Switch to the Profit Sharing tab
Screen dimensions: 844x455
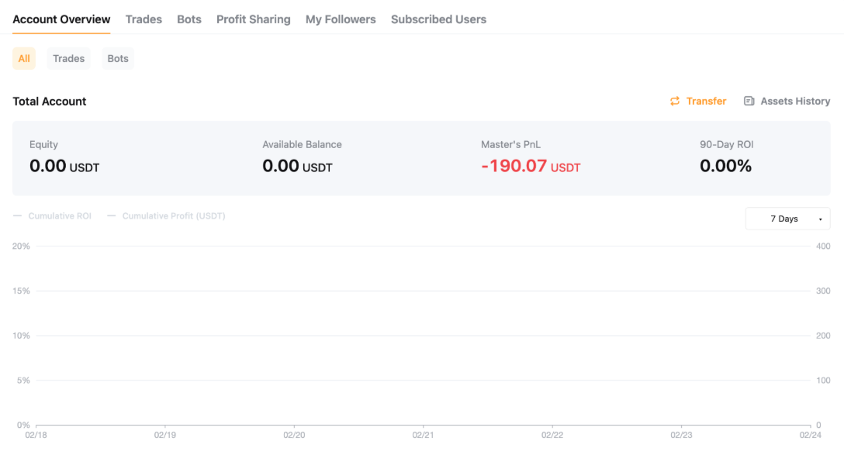(x=253, y=19)
